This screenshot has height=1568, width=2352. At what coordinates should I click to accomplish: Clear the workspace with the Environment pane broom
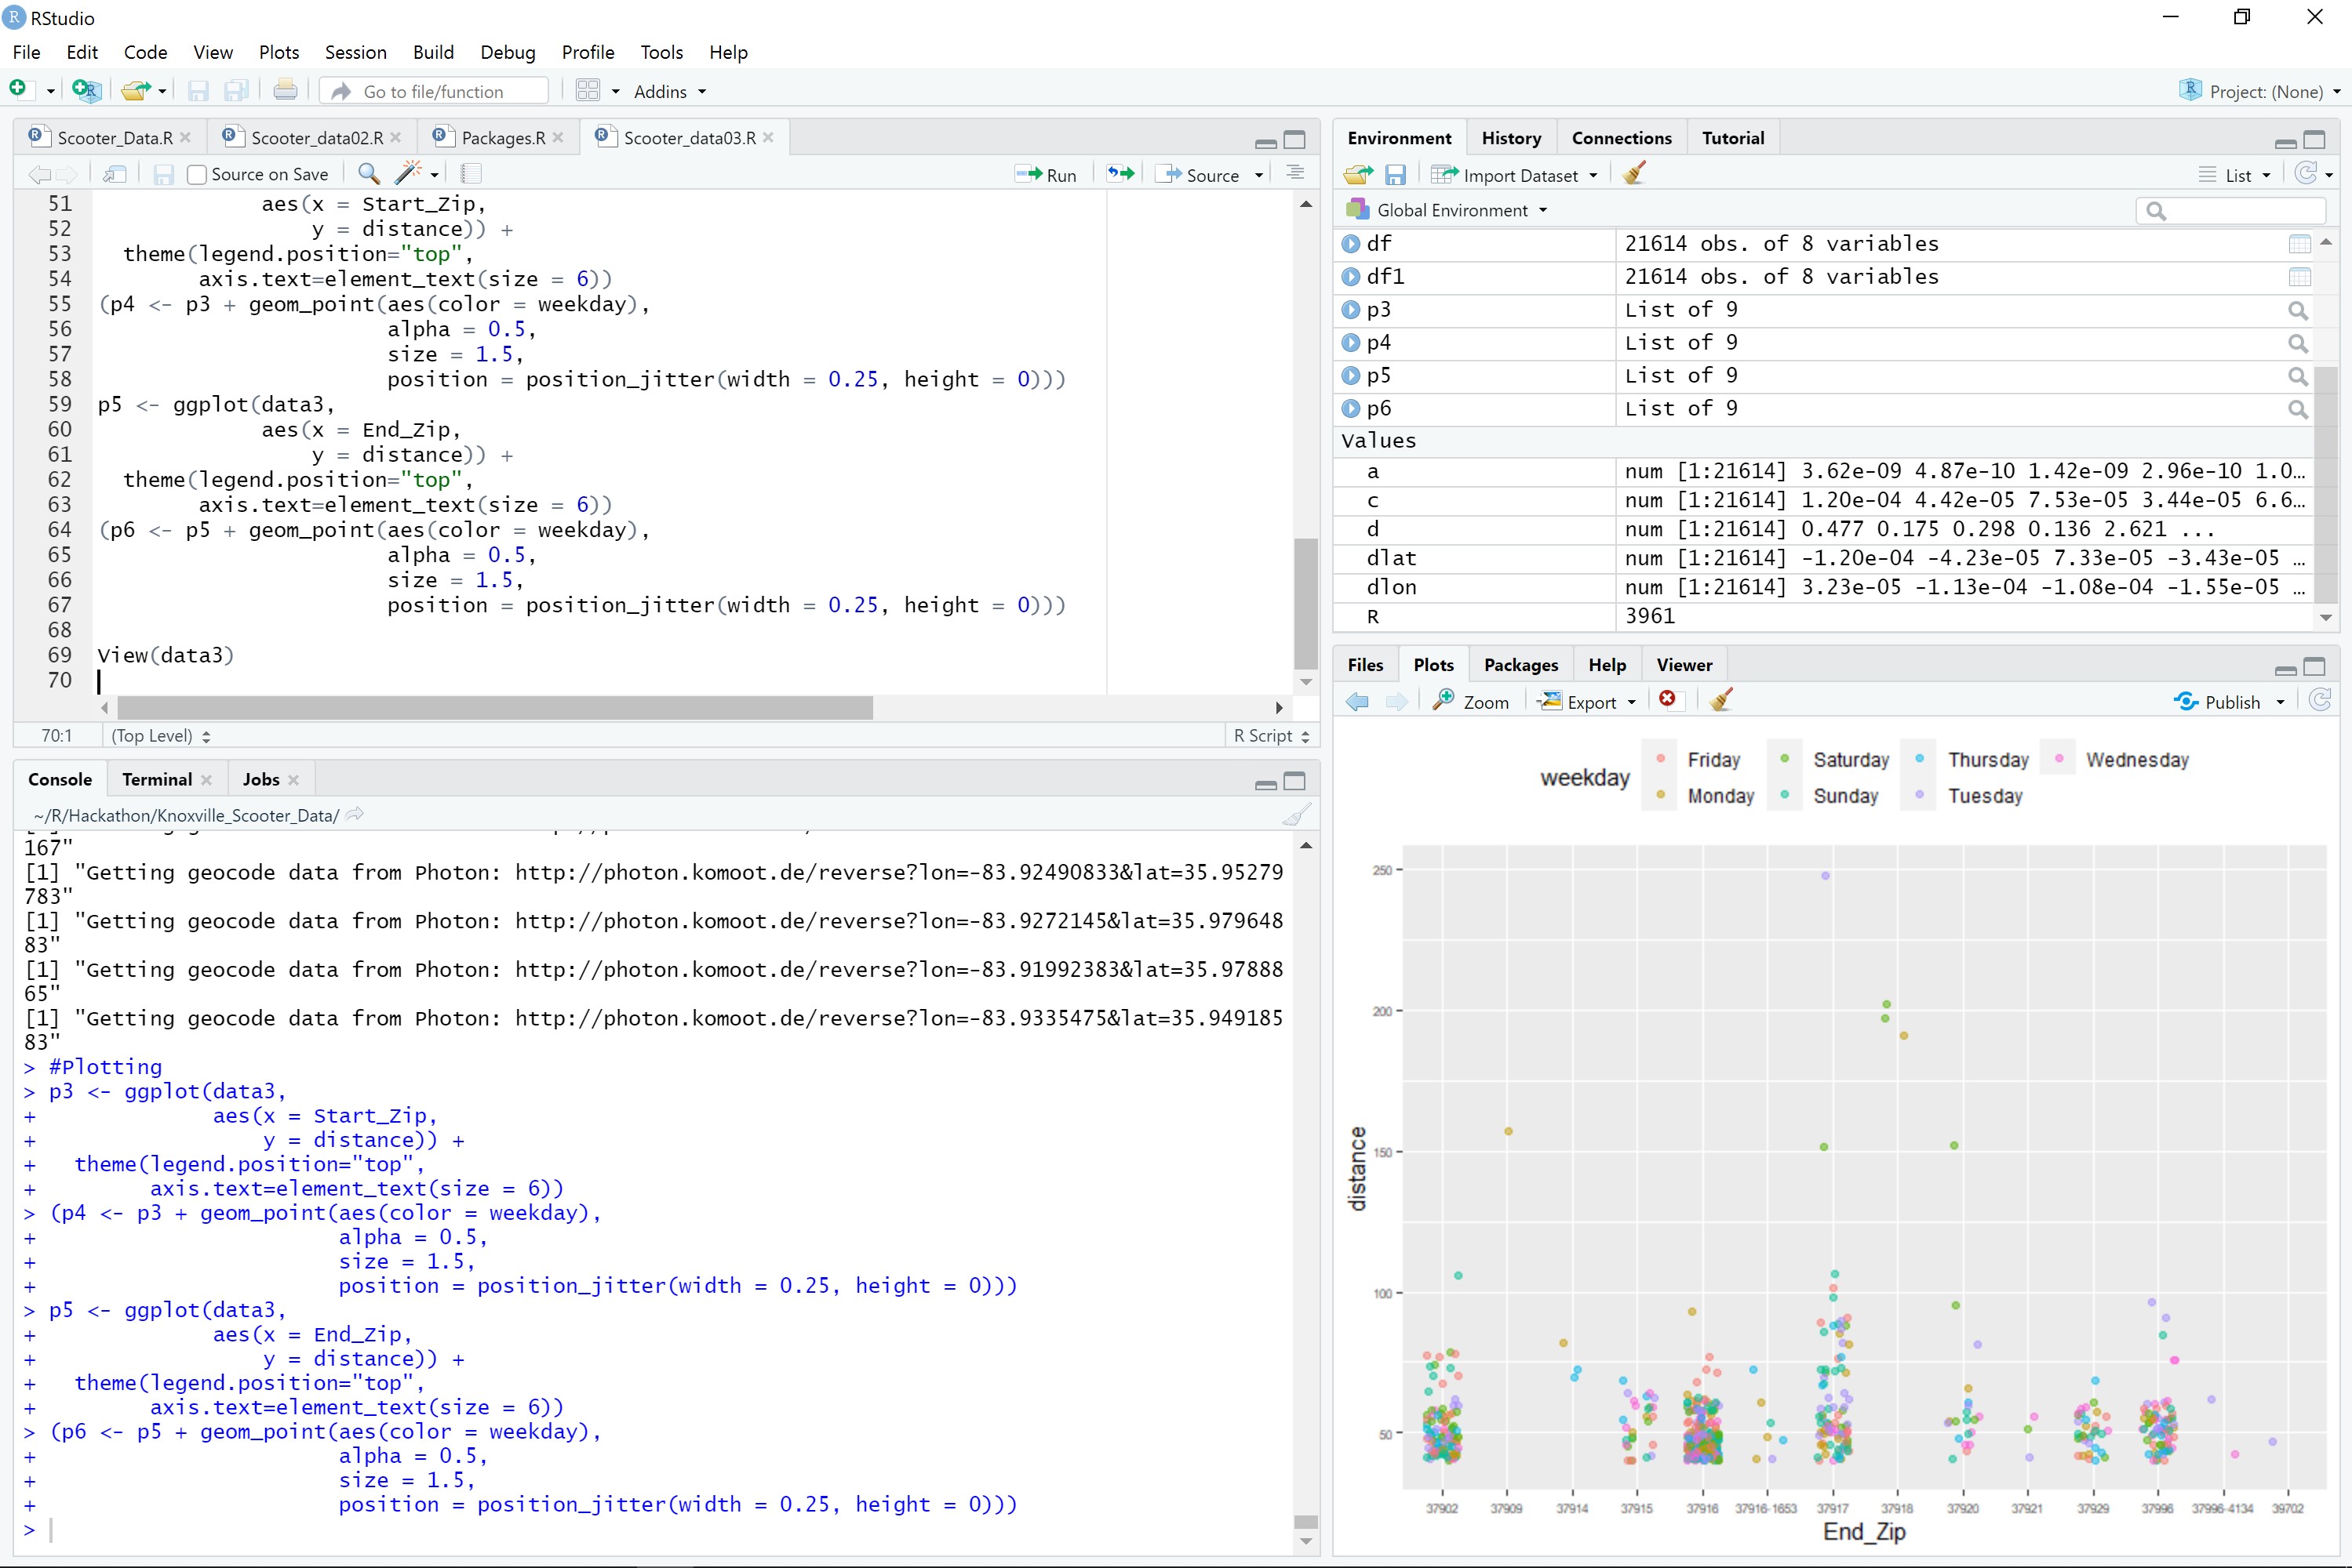(x=1633, y=175)
